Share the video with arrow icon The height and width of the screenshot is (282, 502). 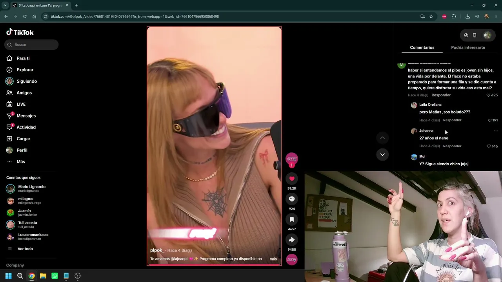[292, 240]
